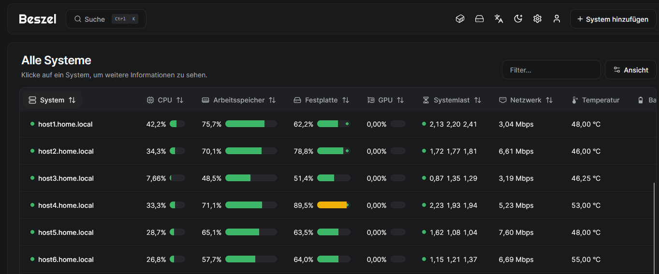Click the disk drive icon in the top bar
This screenshot has height=274, width=659.
(479, 19)
